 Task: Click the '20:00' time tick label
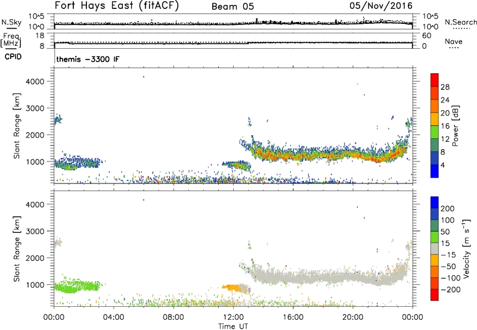[352, 317]
